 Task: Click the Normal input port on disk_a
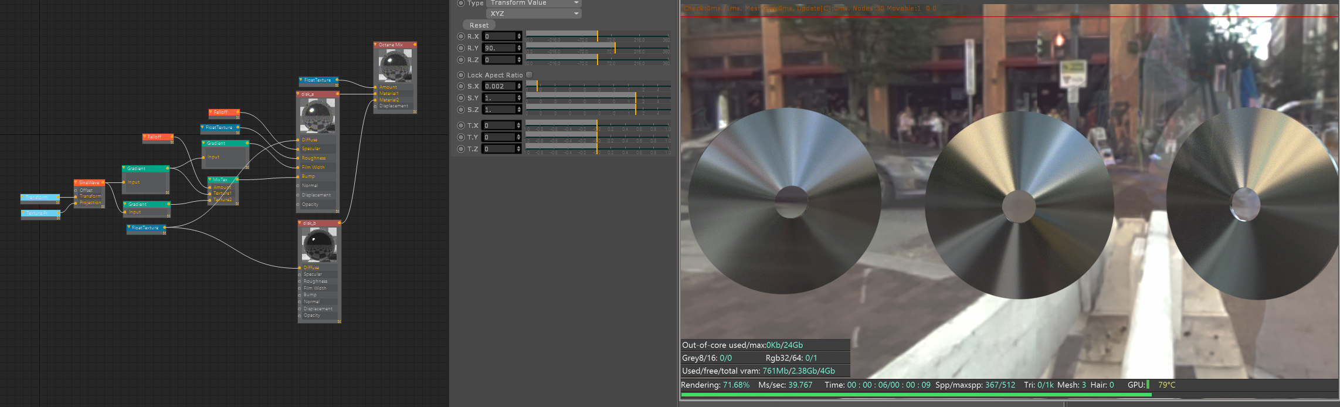[298, 186]
